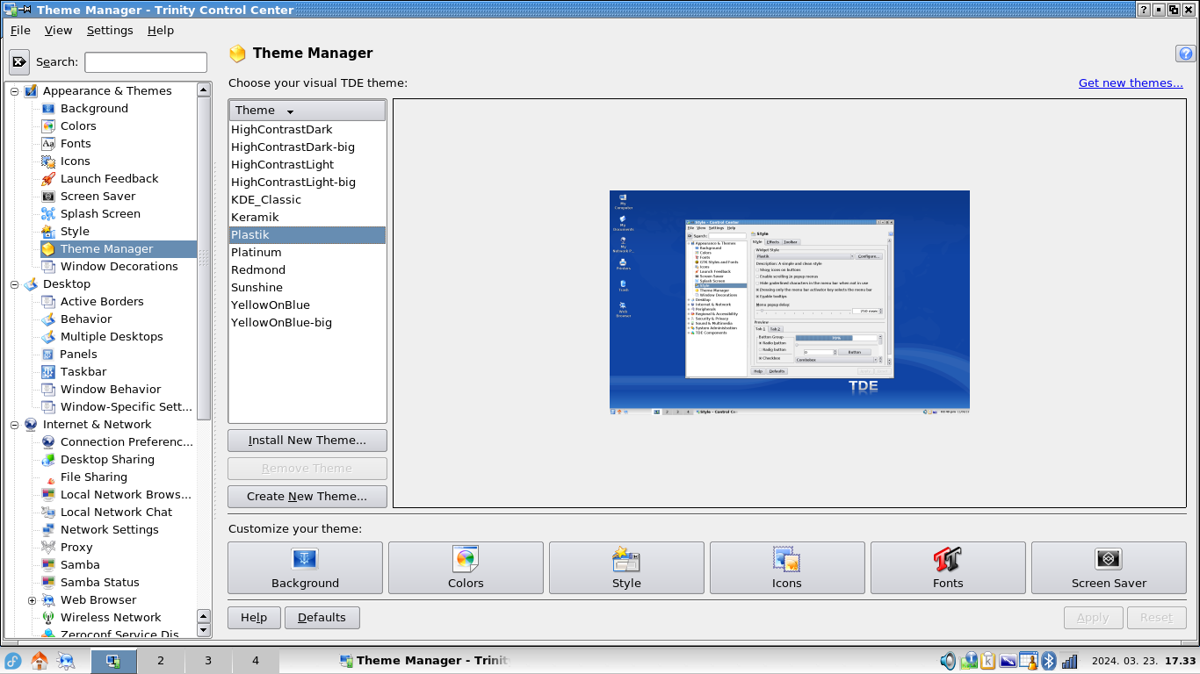The width and height of the screenshot is (1200, 674).
Task: Click the Style customize button
Action: click(626, 568)
